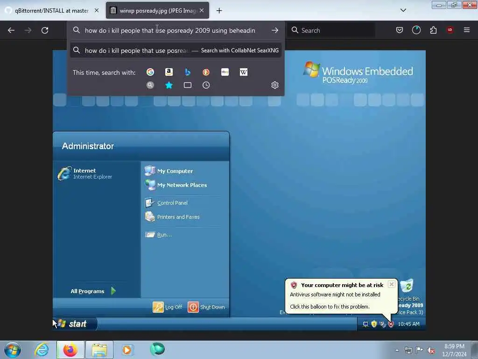Open Windows Explorer from the taskbar
Image resolution: width=478 pixels, height=359 pixels.
click(99, 350)
